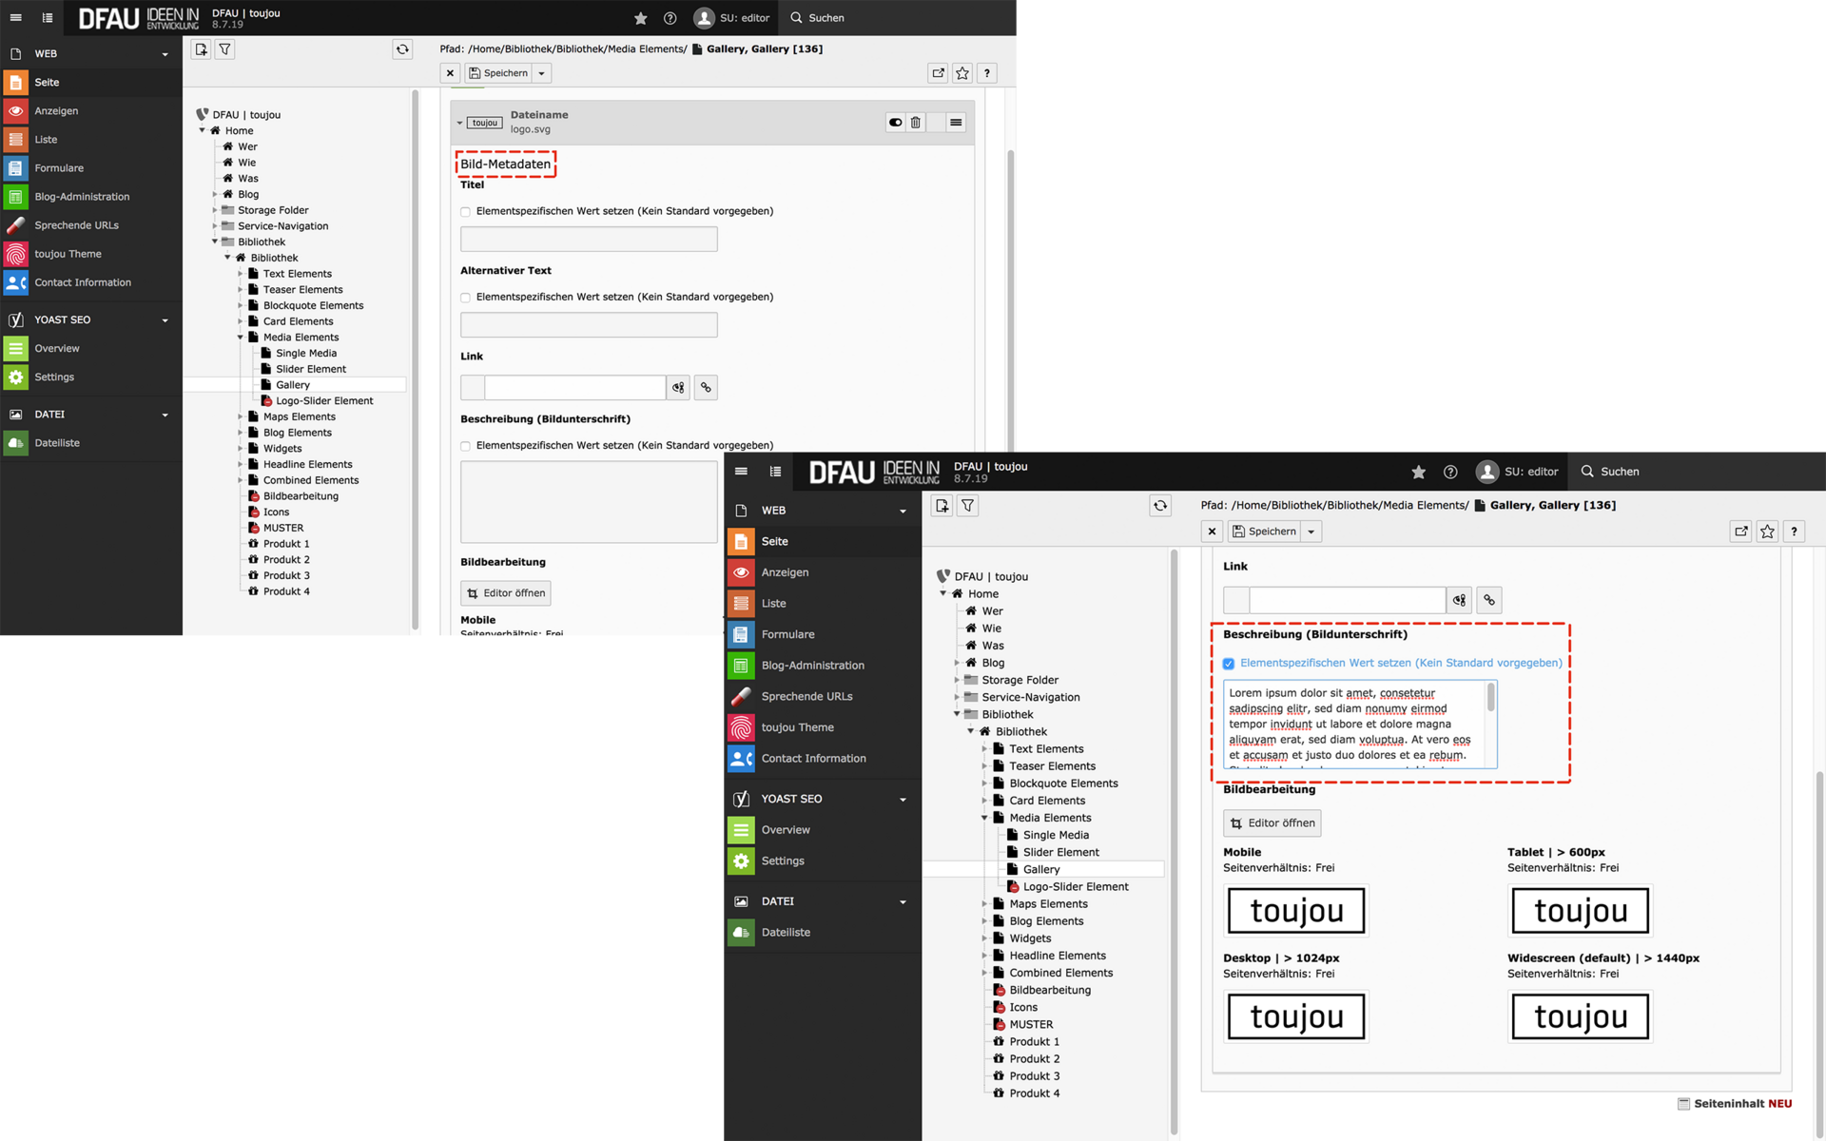Click the bookmark star in the top black bar
1826x1141 pixels.
pos(641,18)
